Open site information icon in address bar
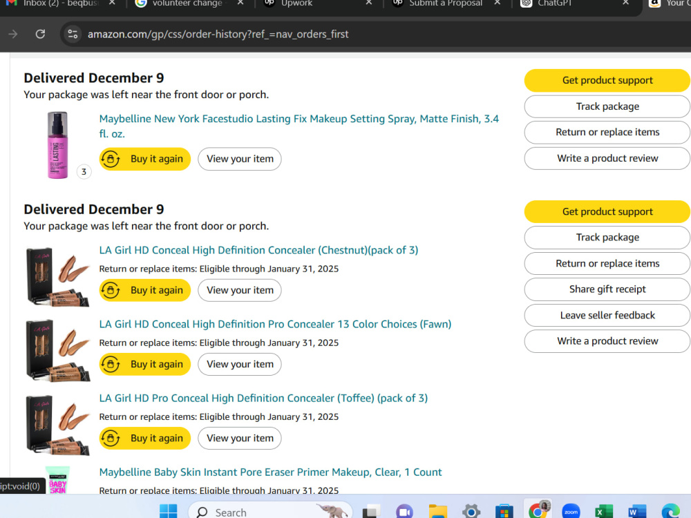The height and width of the screenshot is (518, 691). coord(73,34)
